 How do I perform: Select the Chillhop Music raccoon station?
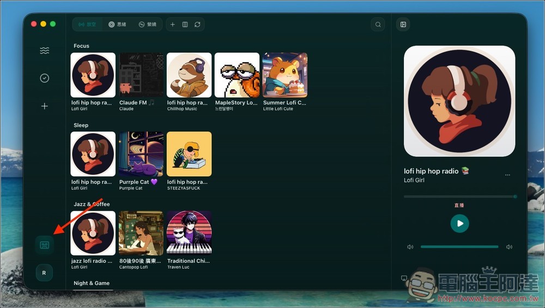click(189, 75)
